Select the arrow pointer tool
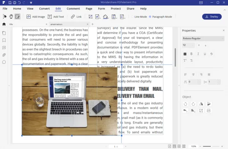Viewport: 228px width, 149px height. pyautogui.click(x=5, y=17)
